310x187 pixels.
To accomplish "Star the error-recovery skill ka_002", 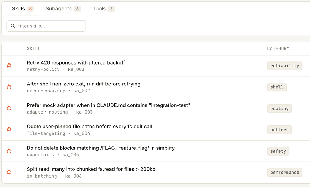I will (9, 87).
